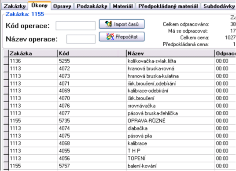Click the Zakázka cell 1136
236x171 pixels.
point(33,61)
